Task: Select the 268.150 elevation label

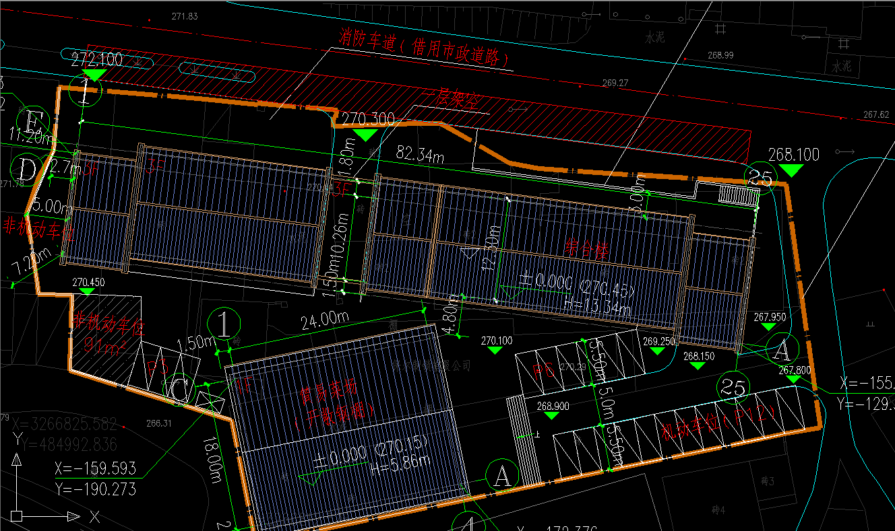Action: pos(698,357)
